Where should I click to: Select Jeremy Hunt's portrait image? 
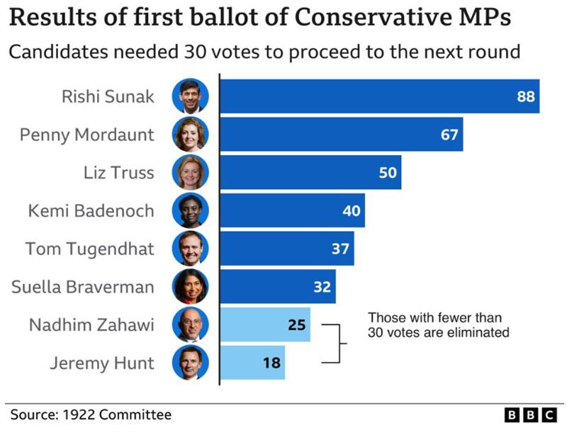coord(191,363)
